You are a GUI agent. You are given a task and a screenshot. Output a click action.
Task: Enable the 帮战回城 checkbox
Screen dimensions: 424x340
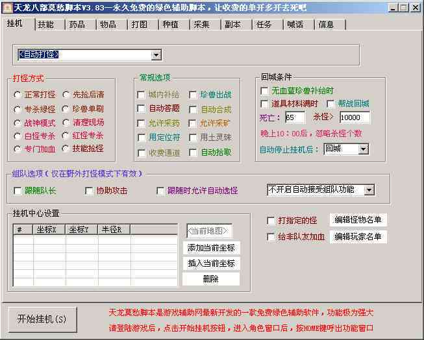(x=330, y=104)
